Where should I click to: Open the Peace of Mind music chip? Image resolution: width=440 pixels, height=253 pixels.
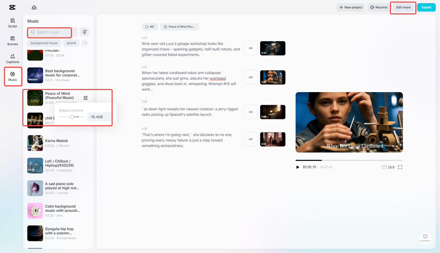[179, 26]
